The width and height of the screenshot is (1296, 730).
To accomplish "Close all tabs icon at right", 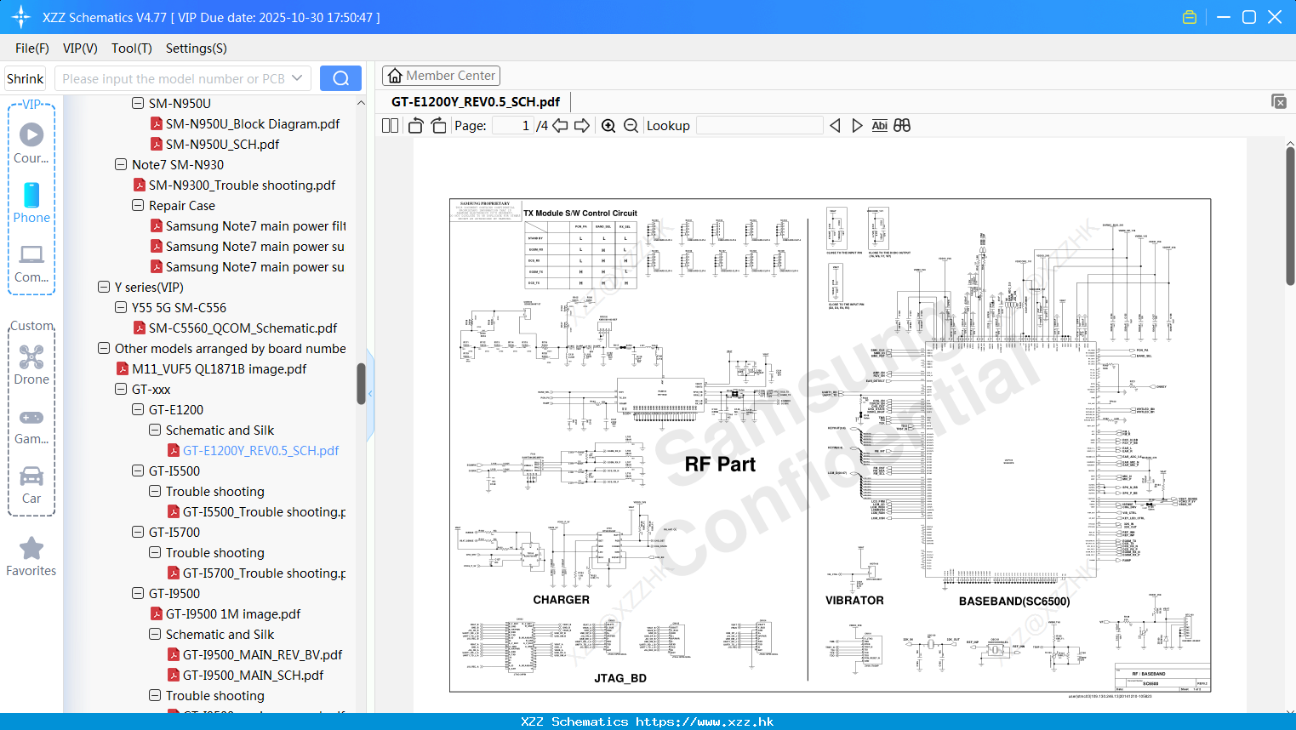I will click(x=1278, y=101).
